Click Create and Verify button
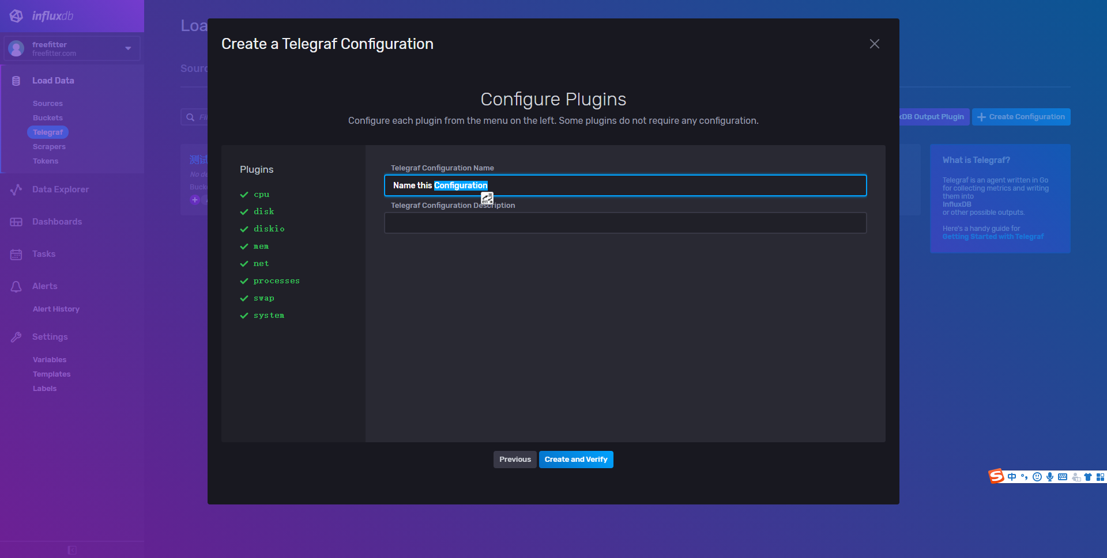 (x=576, y=460)
